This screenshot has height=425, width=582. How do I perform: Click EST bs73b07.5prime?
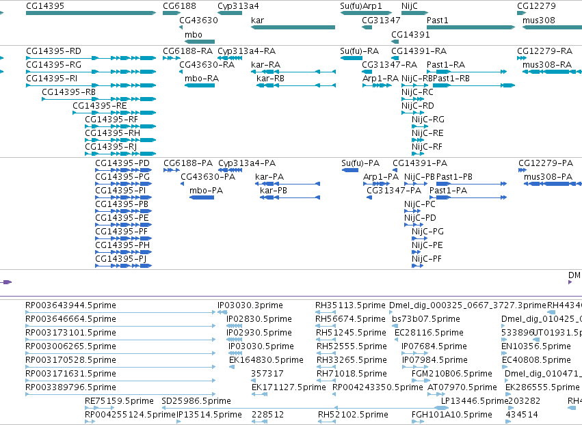(426, 319)
